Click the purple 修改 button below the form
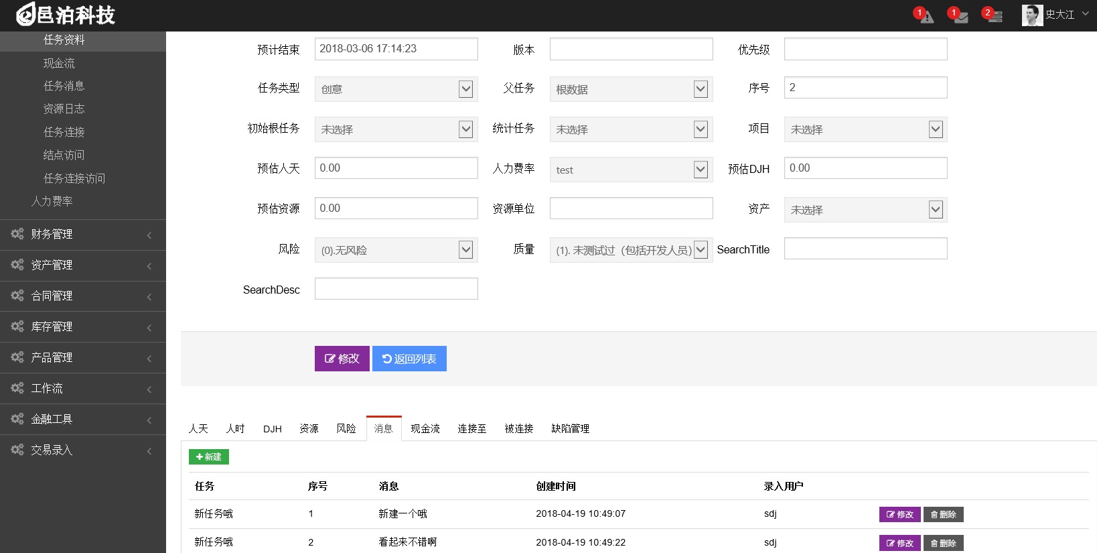Screen dimensions: 1097x553 342,359
